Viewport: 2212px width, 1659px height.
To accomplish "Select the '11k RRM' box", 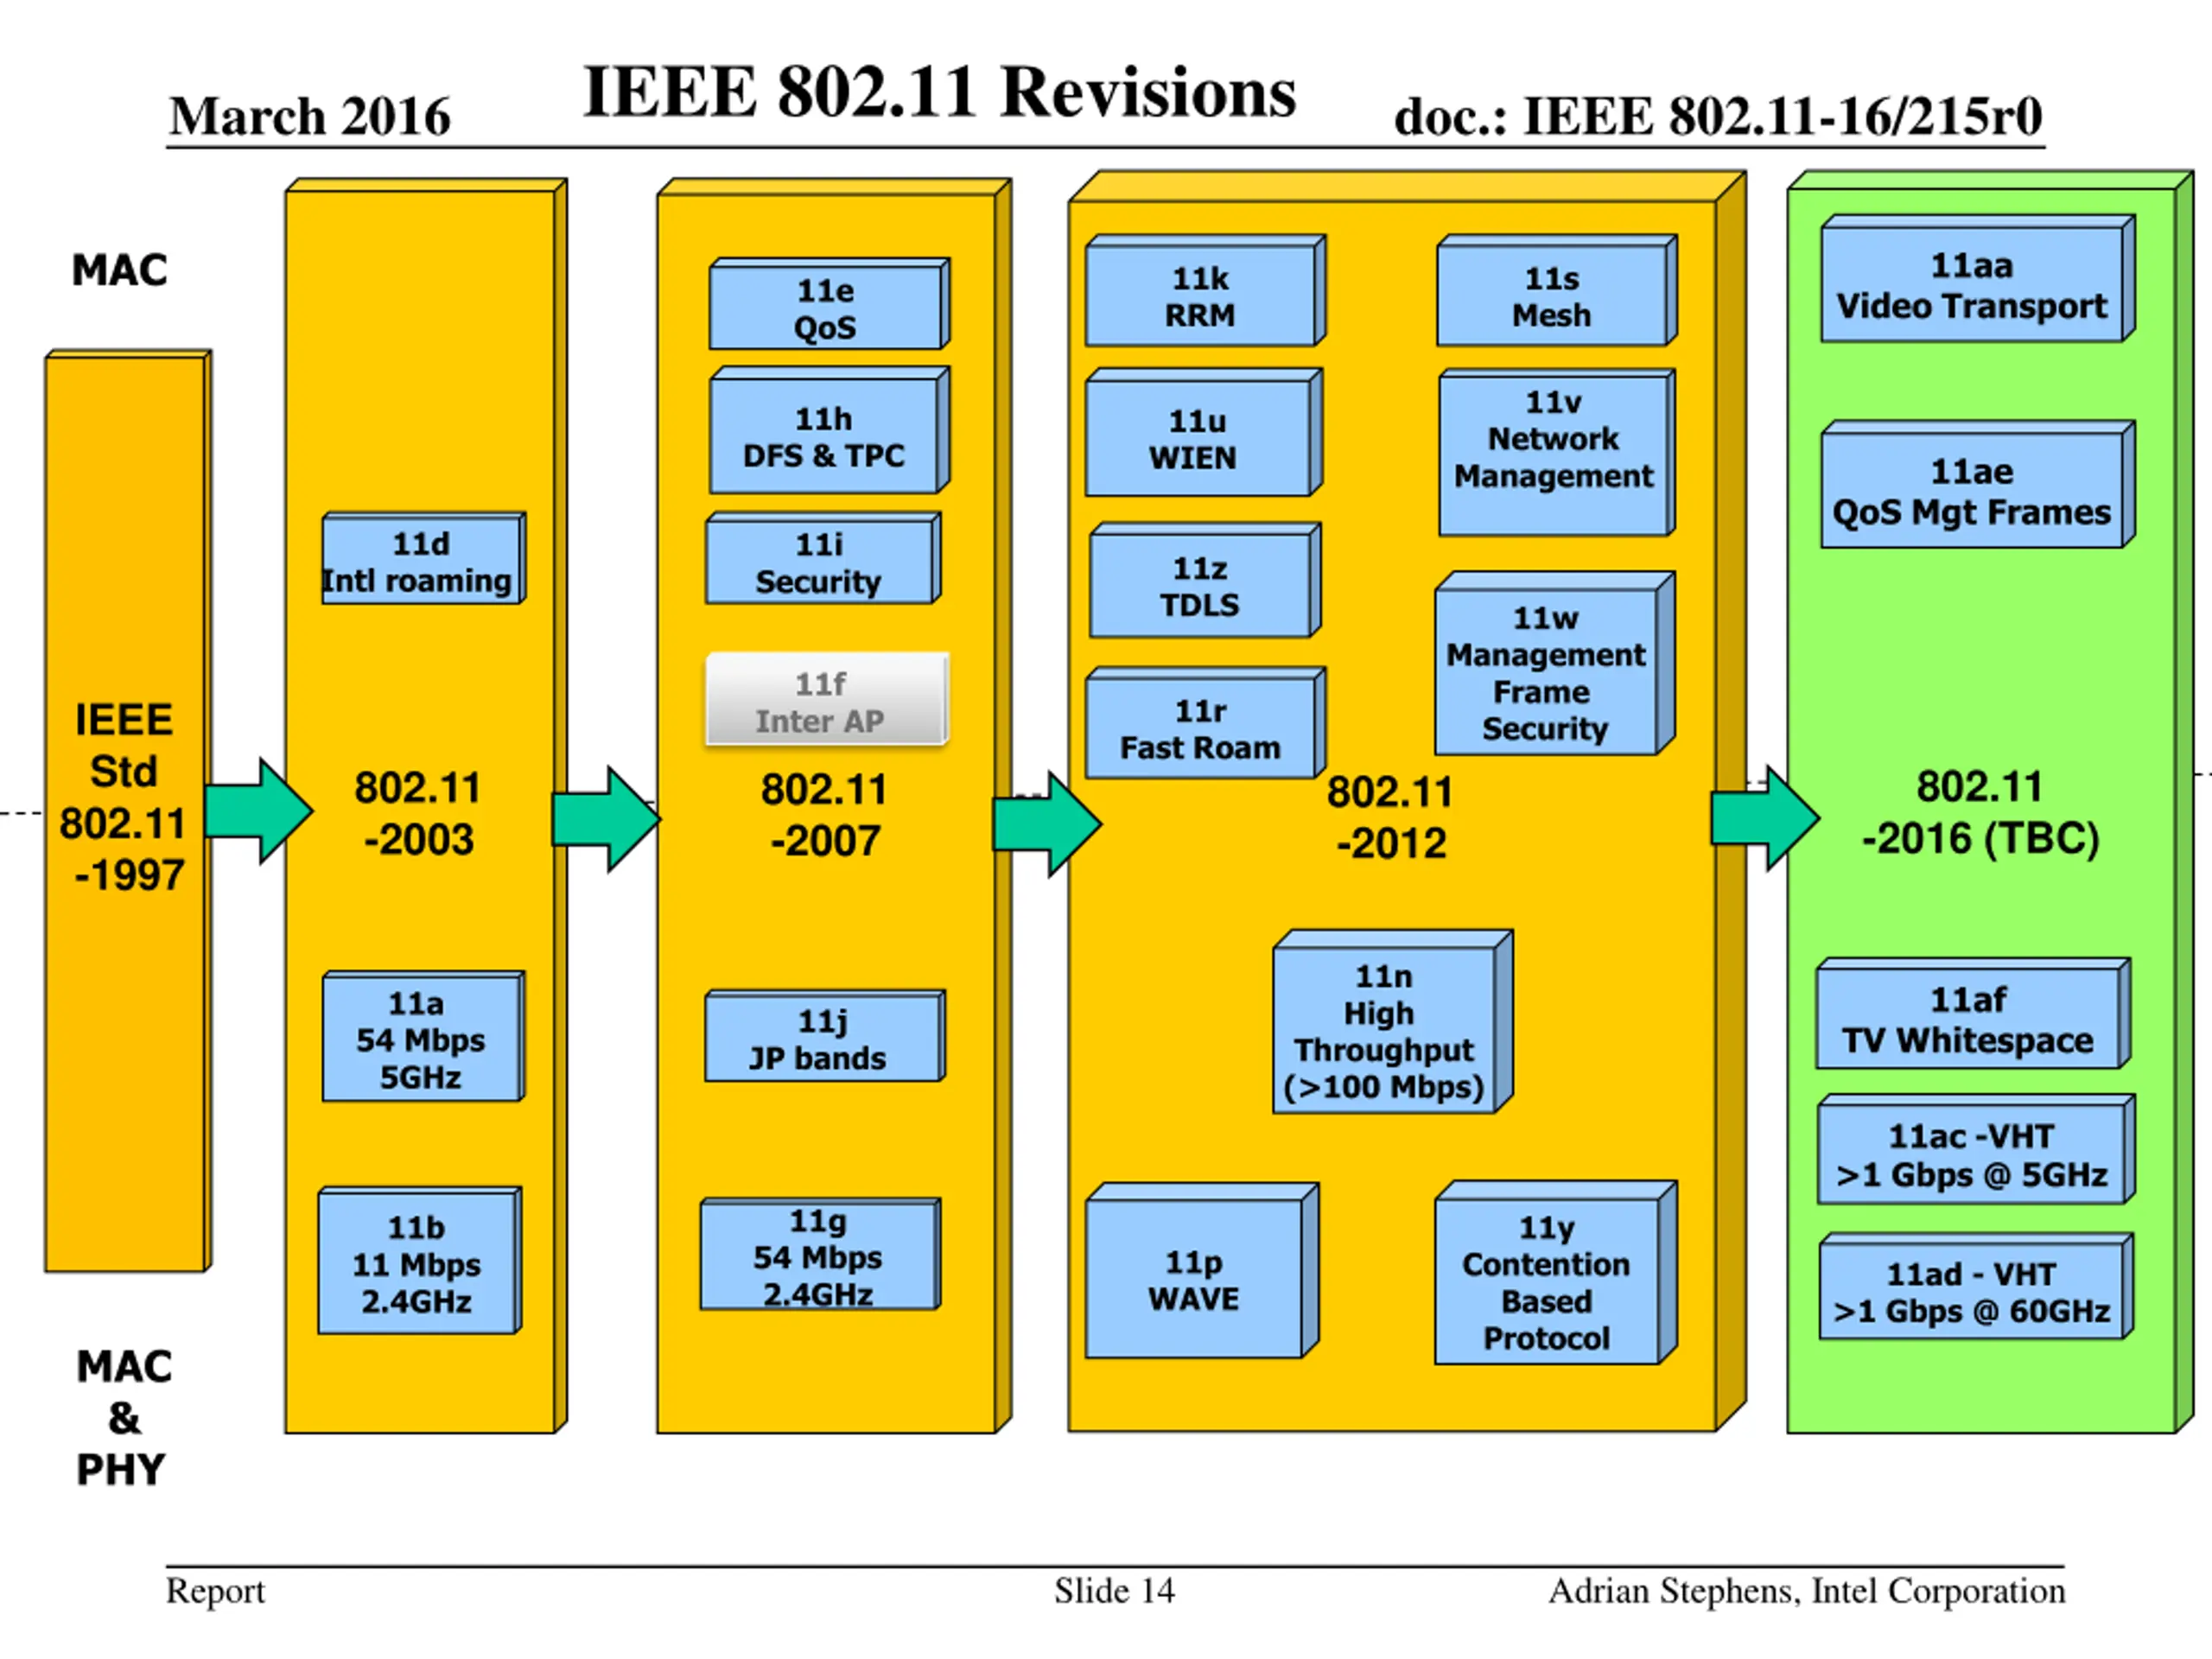I will (1205, 291).
